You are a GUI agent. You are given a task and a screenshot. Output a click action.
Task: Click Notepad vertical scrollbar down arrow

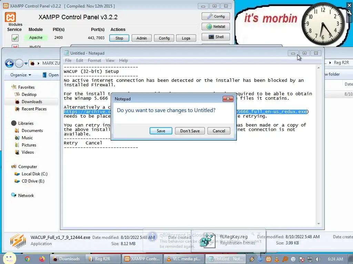(318, 223)
